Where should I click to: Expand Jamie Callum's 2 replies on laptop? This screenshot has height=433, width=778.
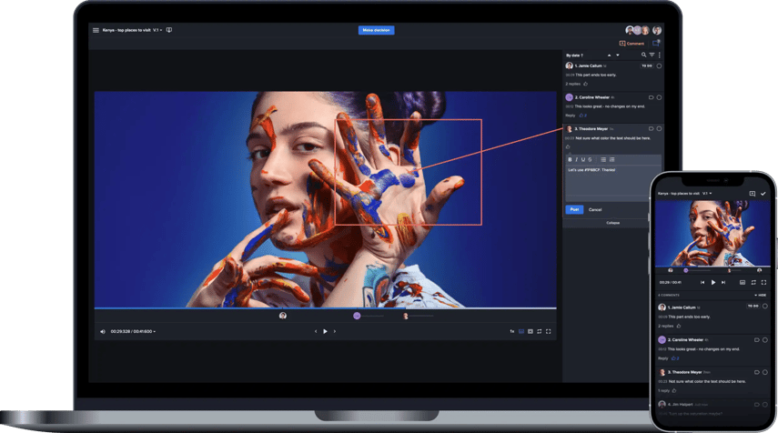(x=573, y=84)
